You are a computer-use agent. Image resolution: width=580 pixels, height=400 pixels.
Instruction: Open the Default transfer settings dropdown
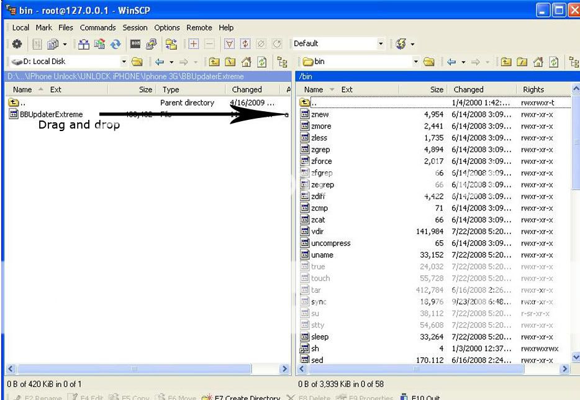pos(381,43)
